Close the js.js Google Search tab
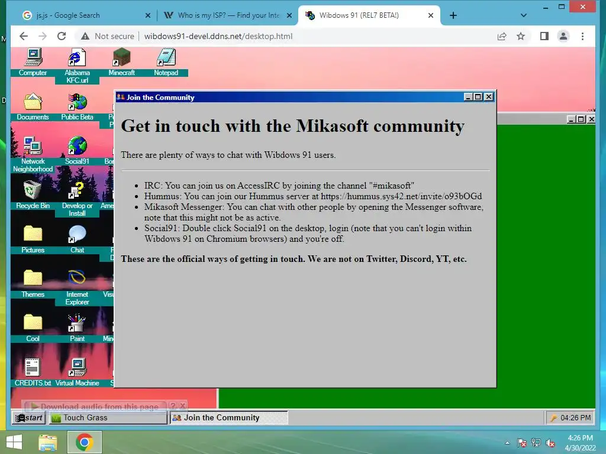Screen dimensions: 606x454 pos(147,15)
